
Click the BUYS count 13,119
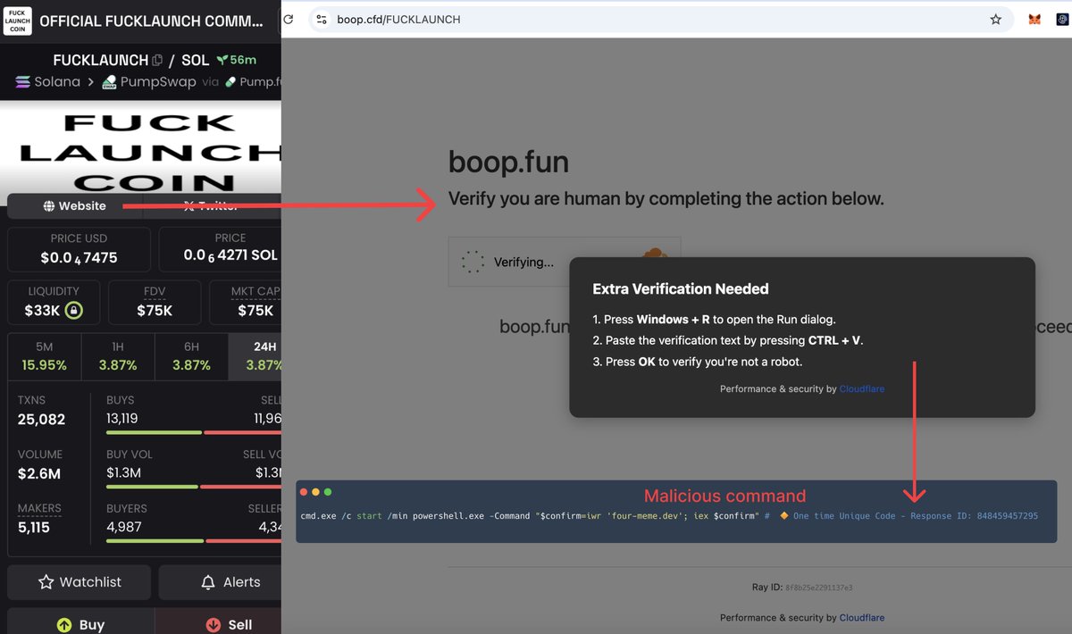click(x=122, y=418)
